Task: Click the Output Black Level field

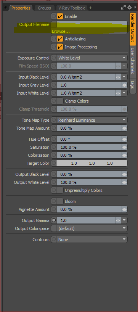Action: coord(89,174)
